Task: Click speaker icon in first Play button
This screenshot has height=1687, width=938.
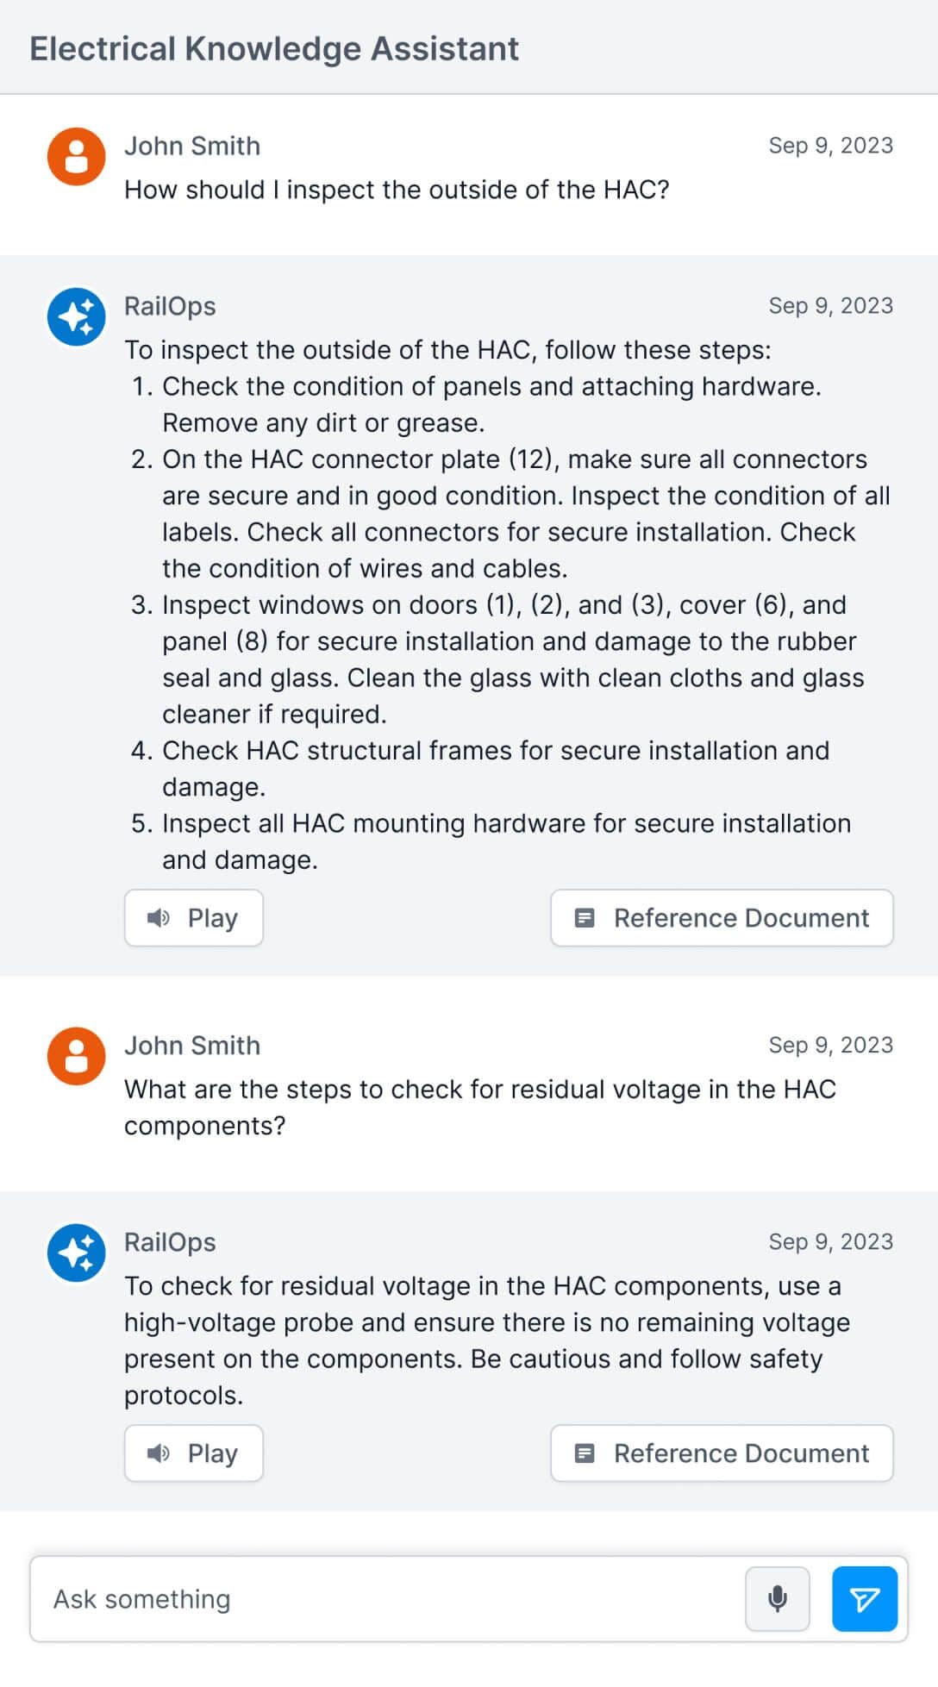Action: [158, 918]
